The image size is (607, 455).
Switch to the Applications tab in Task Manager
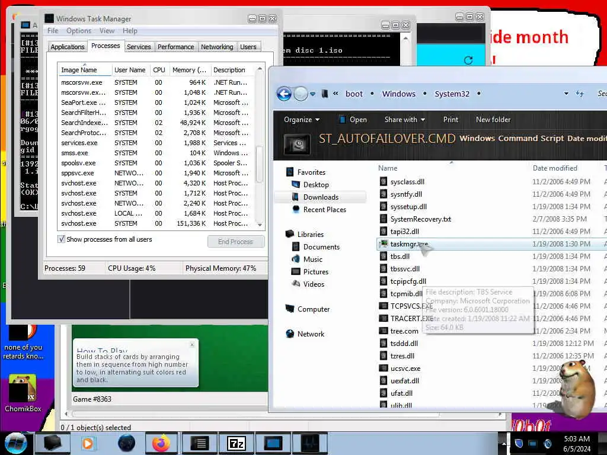(68, 47)
